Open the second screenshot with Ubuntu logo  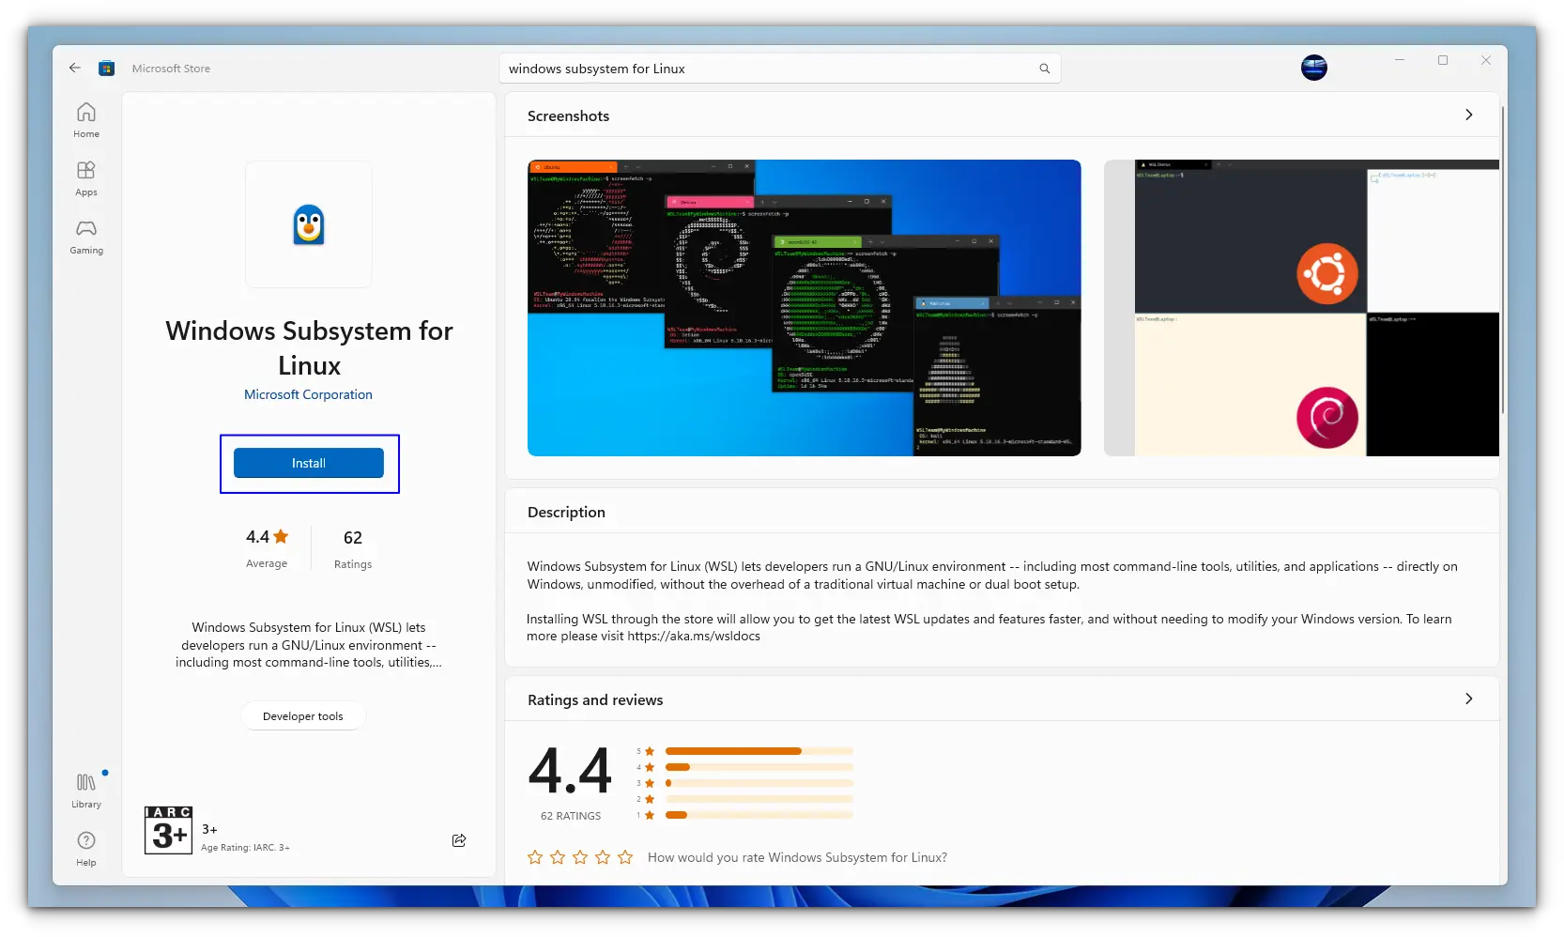pos(1302,308)
